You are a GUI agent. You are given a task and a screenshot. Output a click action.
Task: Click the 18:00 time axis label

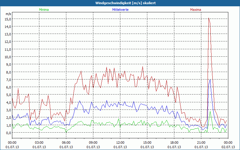(174, 143)
